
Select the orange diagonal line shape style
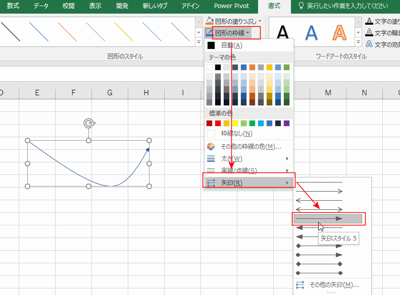pyautogui.click(x=67, y=31)
